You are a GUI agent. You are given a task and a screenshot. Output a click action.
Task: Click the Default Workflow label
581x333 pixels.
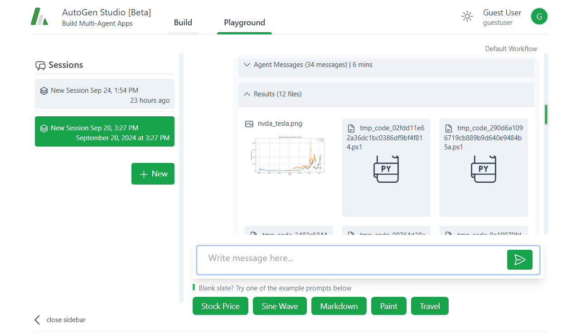pos(511,49)
